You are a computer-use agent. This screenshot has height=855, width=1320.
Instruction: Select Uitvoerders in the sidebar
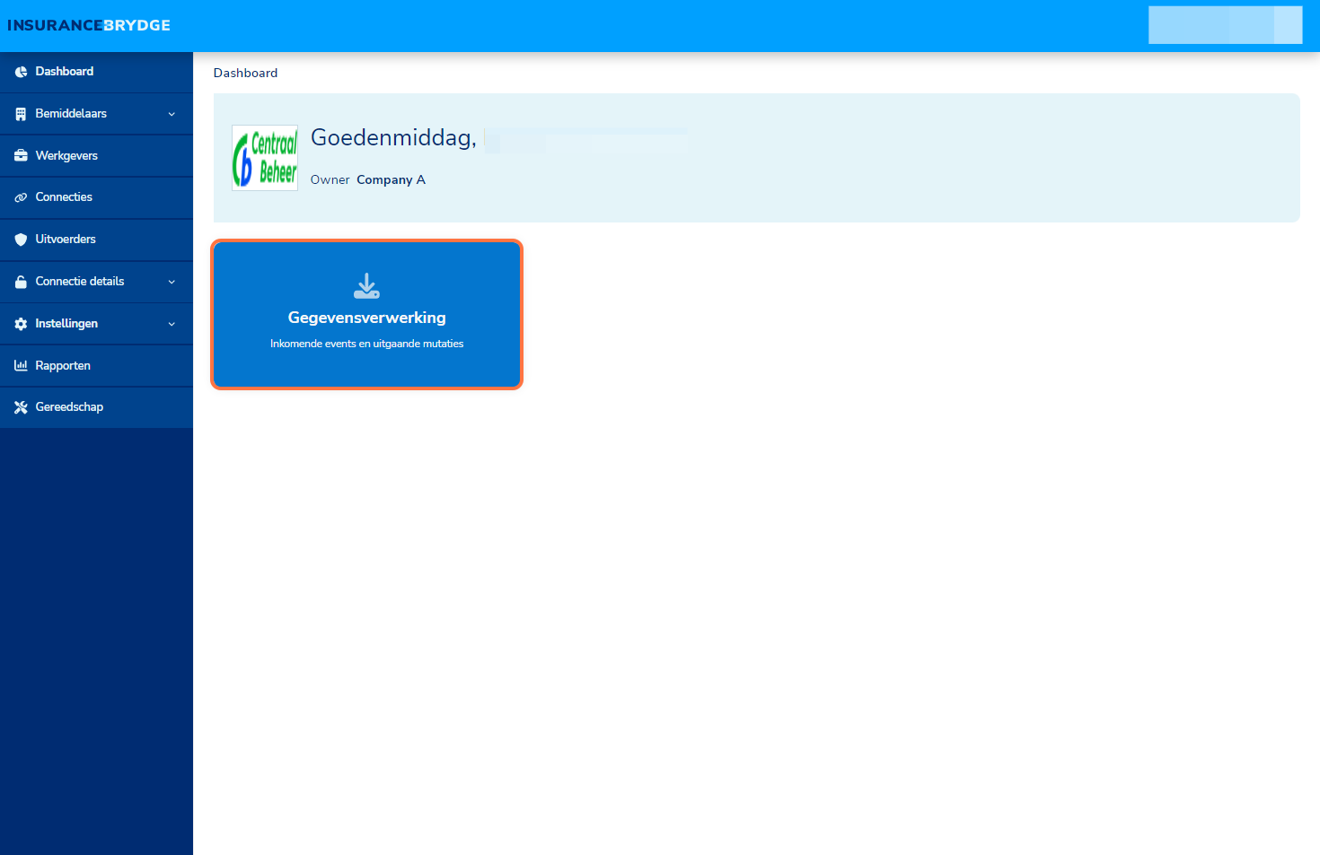click(x=96, y=240)
